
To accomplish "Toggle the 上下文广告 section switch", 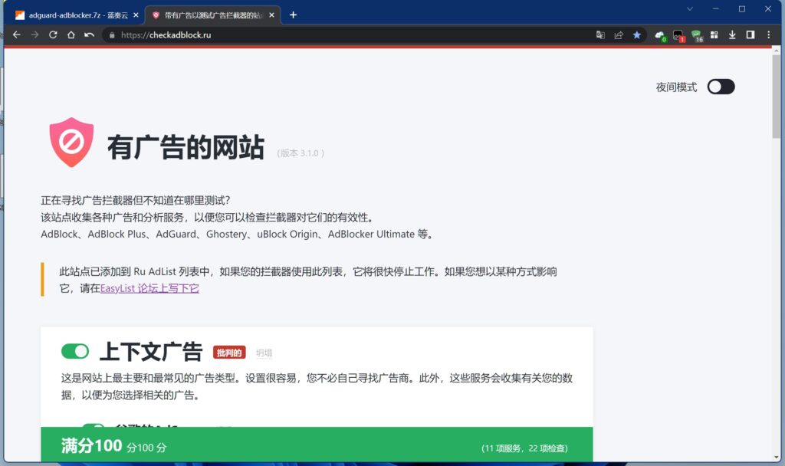I will click(75, 351).
